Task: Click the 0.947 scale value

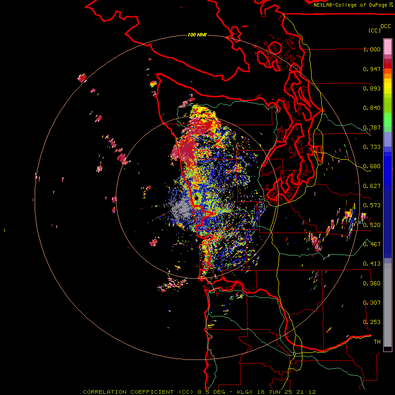Action: pyautogui.click(x=372, y=69)
